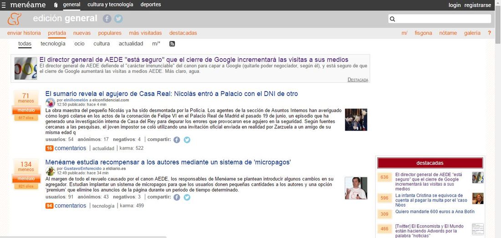Viewport: 501px width, 238px height.
Task: Open the m/* subs filter
Action: point(156,44)
